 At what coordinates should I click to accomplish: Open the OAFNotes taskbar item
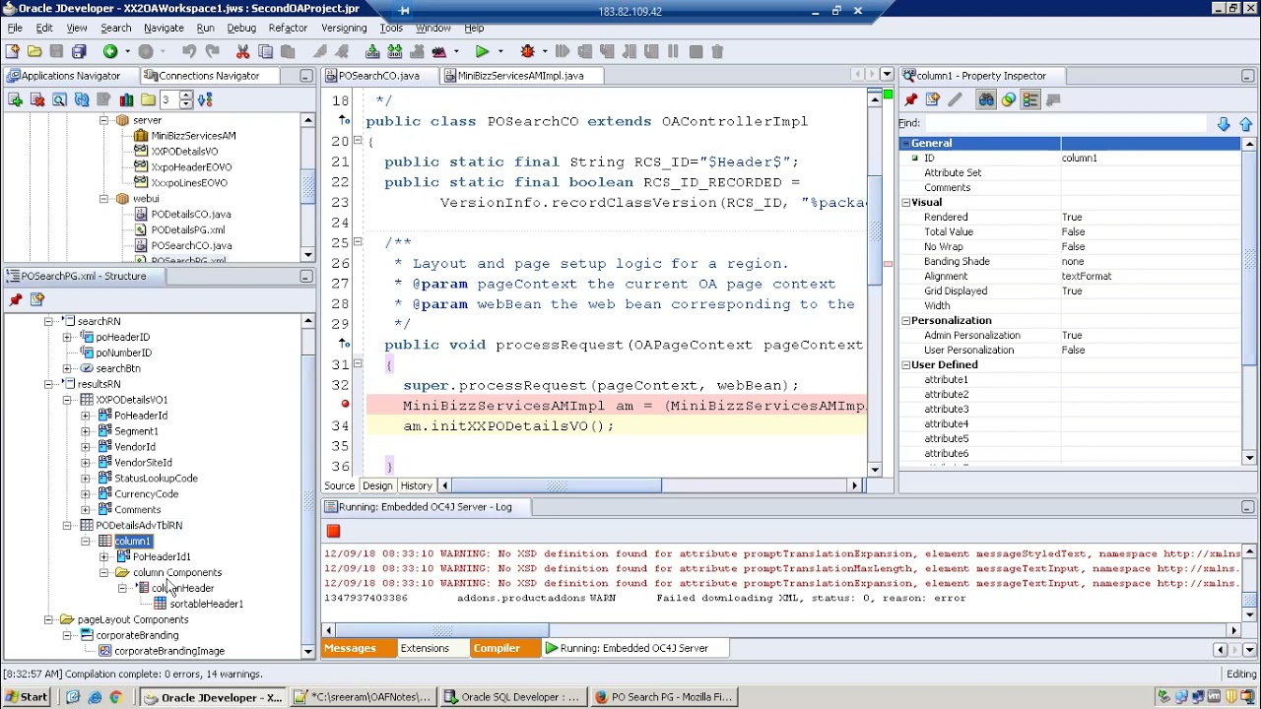[362, 697]
